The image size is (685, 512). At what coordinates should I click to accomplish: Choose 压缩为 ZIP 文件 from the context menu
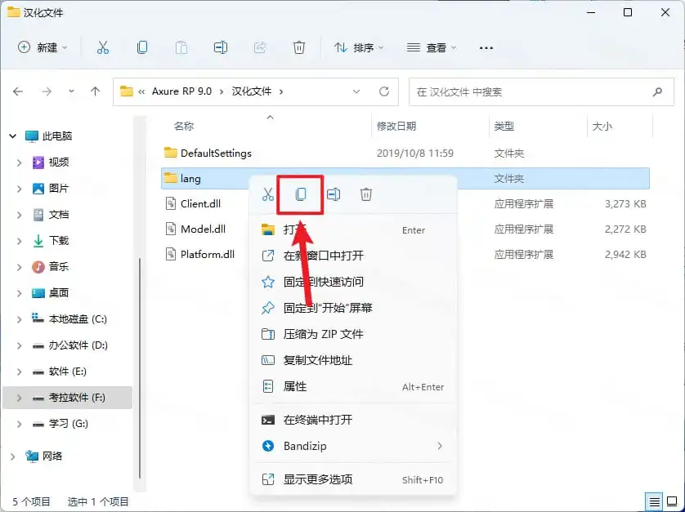coord(352,334)
